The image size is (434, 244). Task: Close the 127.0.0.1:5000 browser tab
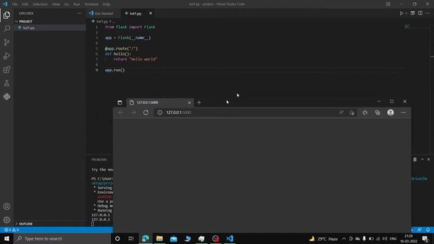point(189,102)
